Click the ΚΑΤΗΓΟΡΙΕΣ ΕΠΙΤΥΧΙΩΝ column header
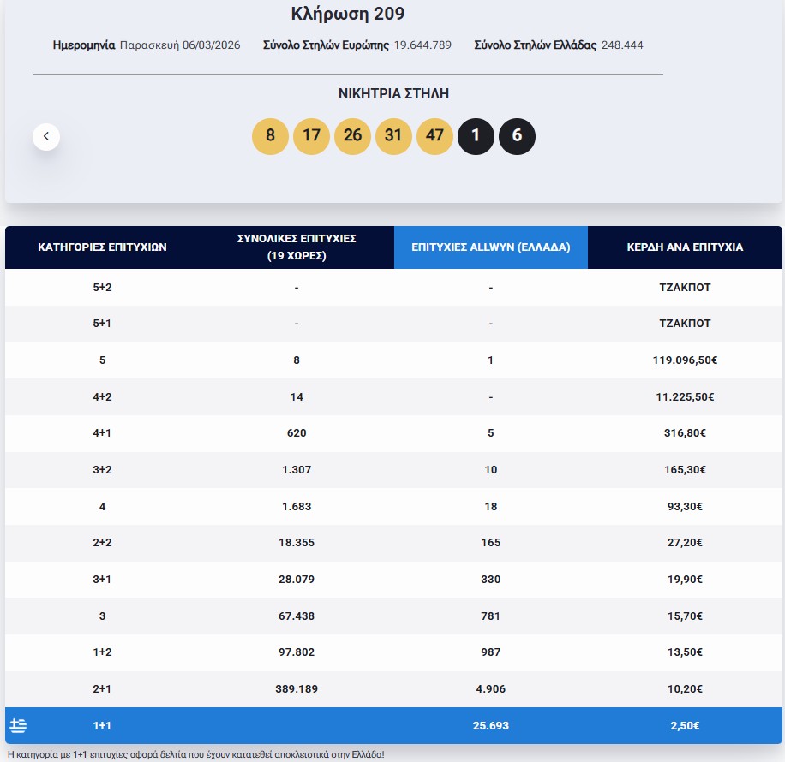 102,247
